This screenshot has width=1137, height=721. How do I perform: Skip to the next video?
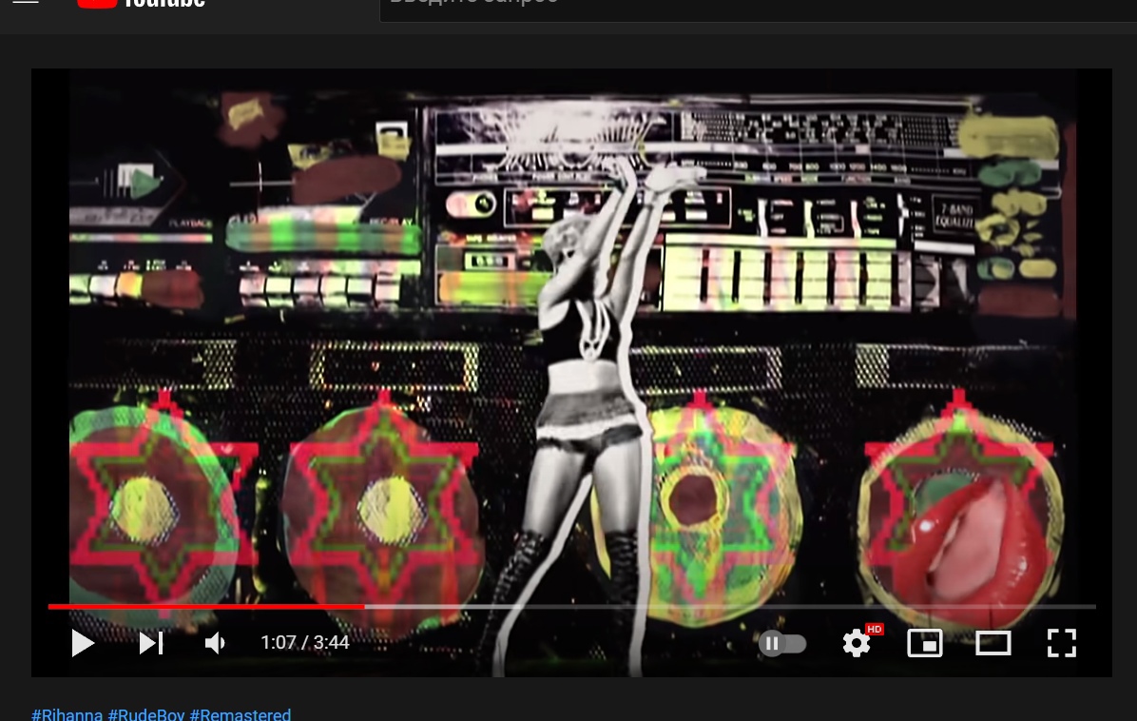(151, 643)
